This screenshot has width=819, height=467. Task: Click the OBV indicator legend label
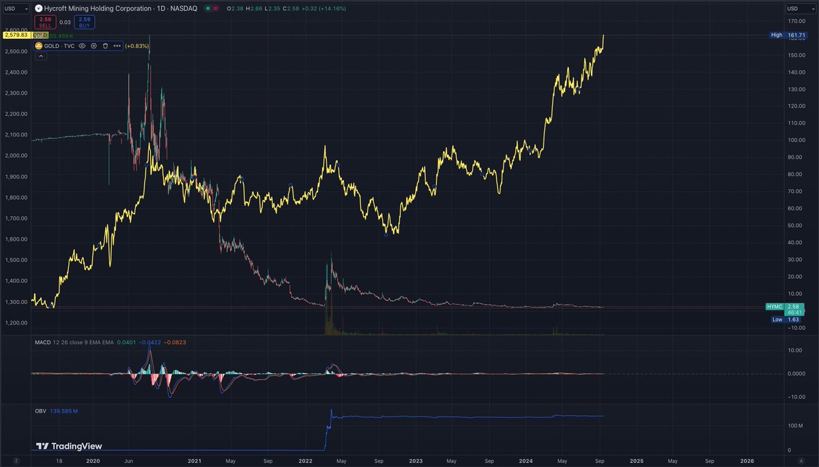40,411
